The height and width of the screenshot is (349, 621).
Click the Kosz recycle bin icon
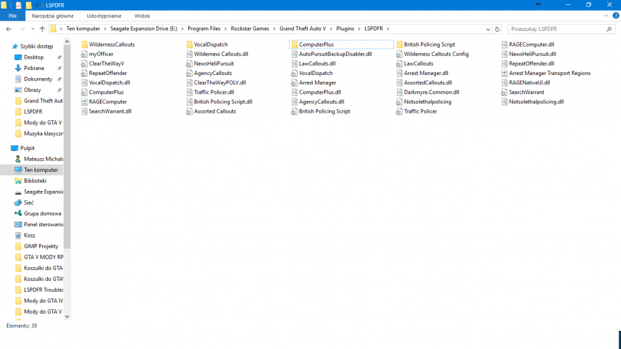[18, 235]
